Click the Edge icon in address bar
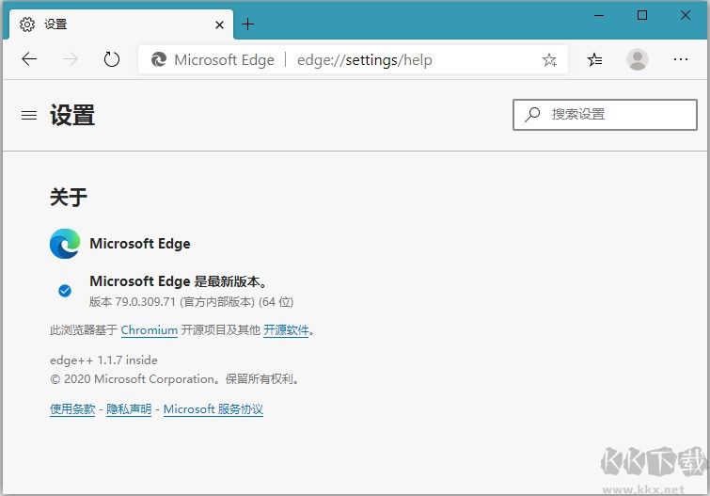Image resolution: width=710 pixels, height=496 pixels. 159,59
